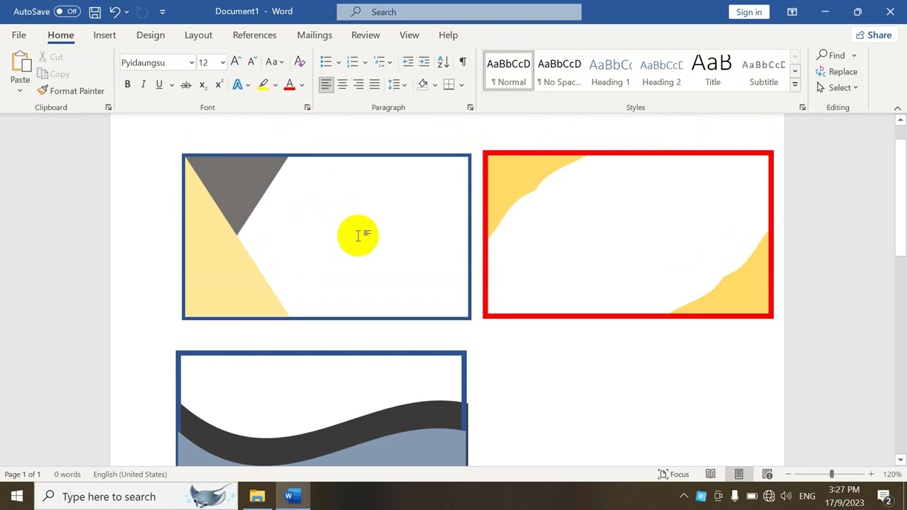The height and width of the screenshot is (510, 907).
Task: Click the Undo arrow icon
Action: (115, 12)
